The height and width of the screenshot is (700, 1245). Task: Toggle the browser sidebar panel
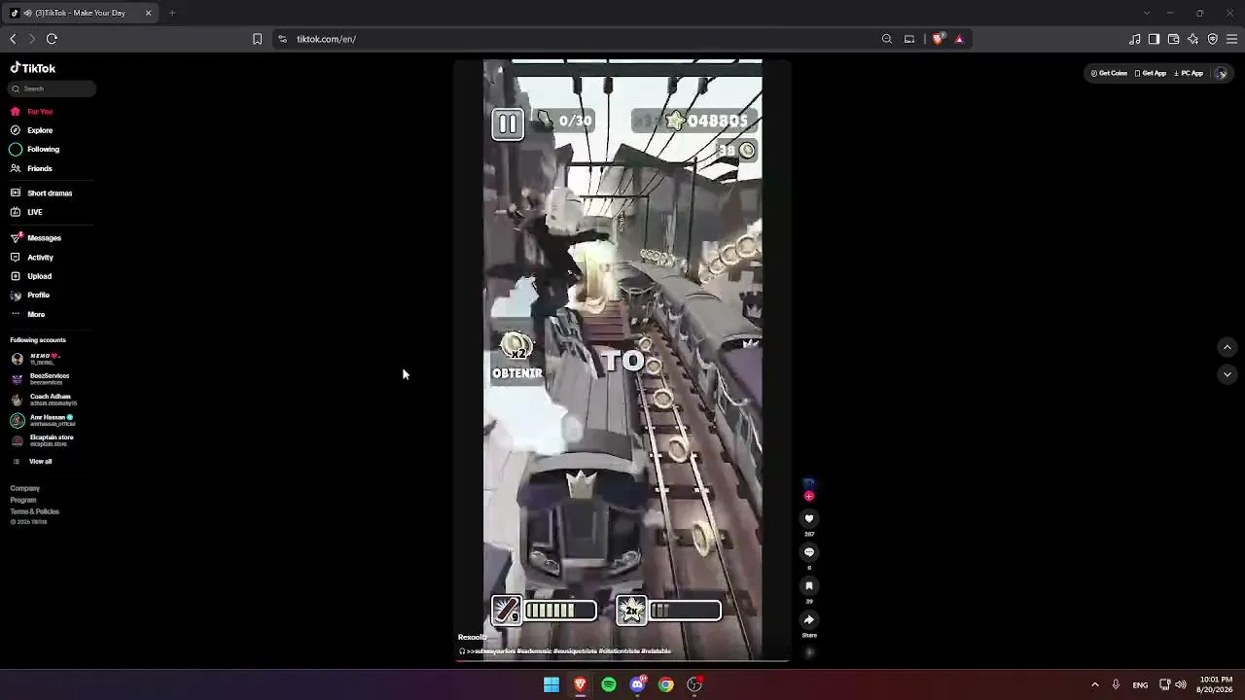[1154, 39]
